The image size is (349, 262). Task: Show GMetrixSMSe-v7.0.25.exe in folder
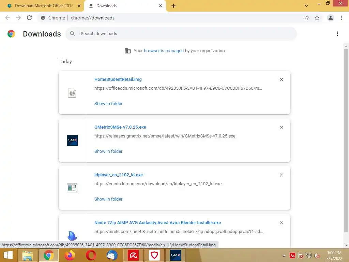pos(108,151)
